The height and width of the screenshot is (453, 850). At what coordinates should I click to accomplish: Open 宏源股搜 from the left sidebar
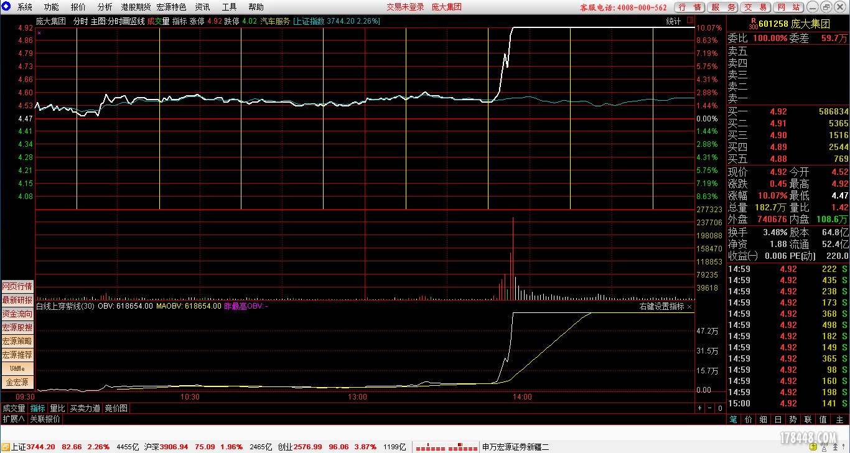(17, 328)
